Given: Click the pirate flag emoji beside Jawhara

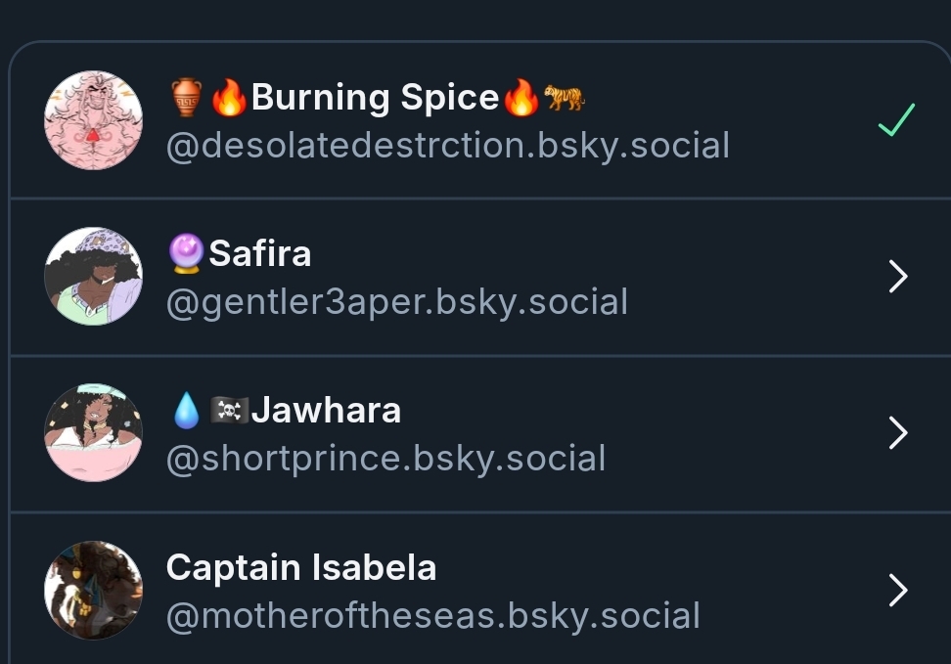Looking at the screenshot, I should coord(229,412).
